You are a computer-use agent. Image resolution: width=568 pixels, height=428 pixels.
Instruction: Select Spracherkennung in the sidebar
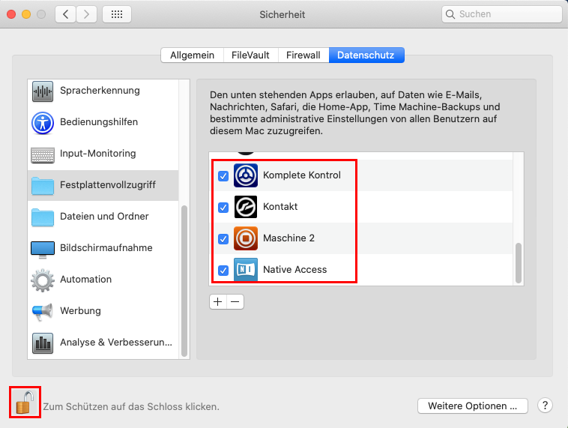[103, 91]
